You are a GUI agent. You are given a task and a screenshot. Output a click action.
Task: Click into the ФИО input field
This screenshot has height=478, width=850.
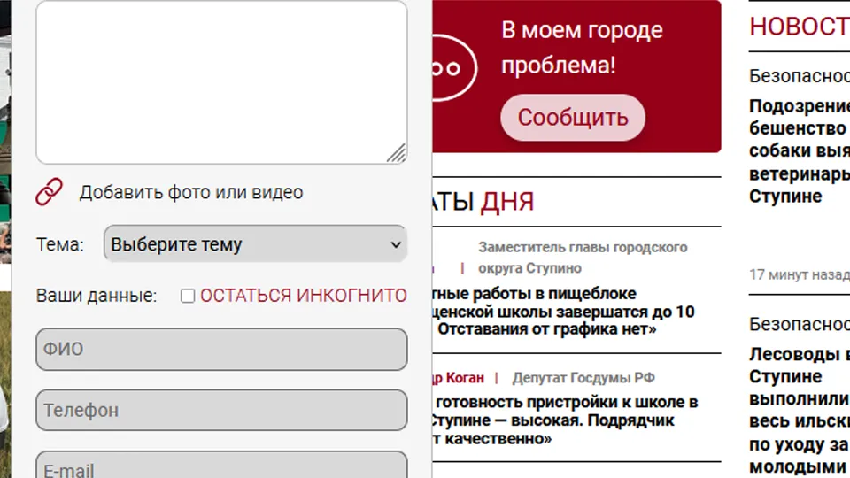point(221,350)
